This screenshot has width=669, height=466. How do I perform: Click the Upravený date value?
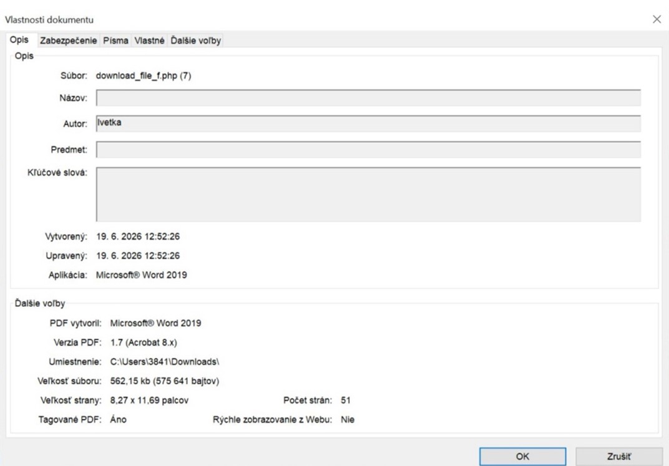click(138, 255)
